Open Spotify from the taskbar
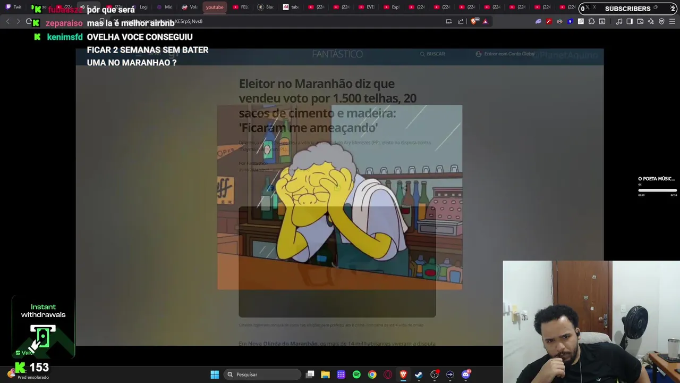Image resolution: width=680 pixels, height=383 pixels. [356, 374]
